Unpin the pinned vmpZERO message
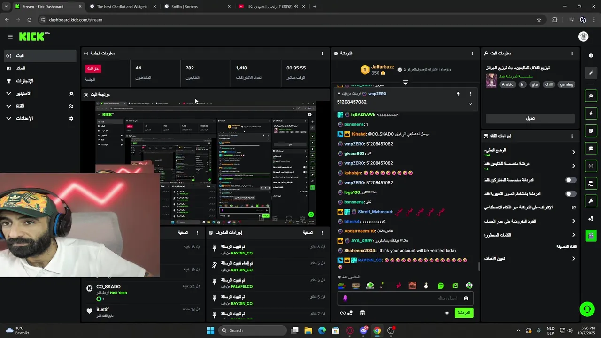Viewport: 601px width, 338px height. [458, 94]
